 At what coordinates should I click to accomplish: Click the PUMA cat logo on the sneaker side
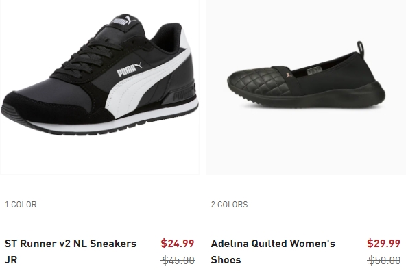pos(130,69)
